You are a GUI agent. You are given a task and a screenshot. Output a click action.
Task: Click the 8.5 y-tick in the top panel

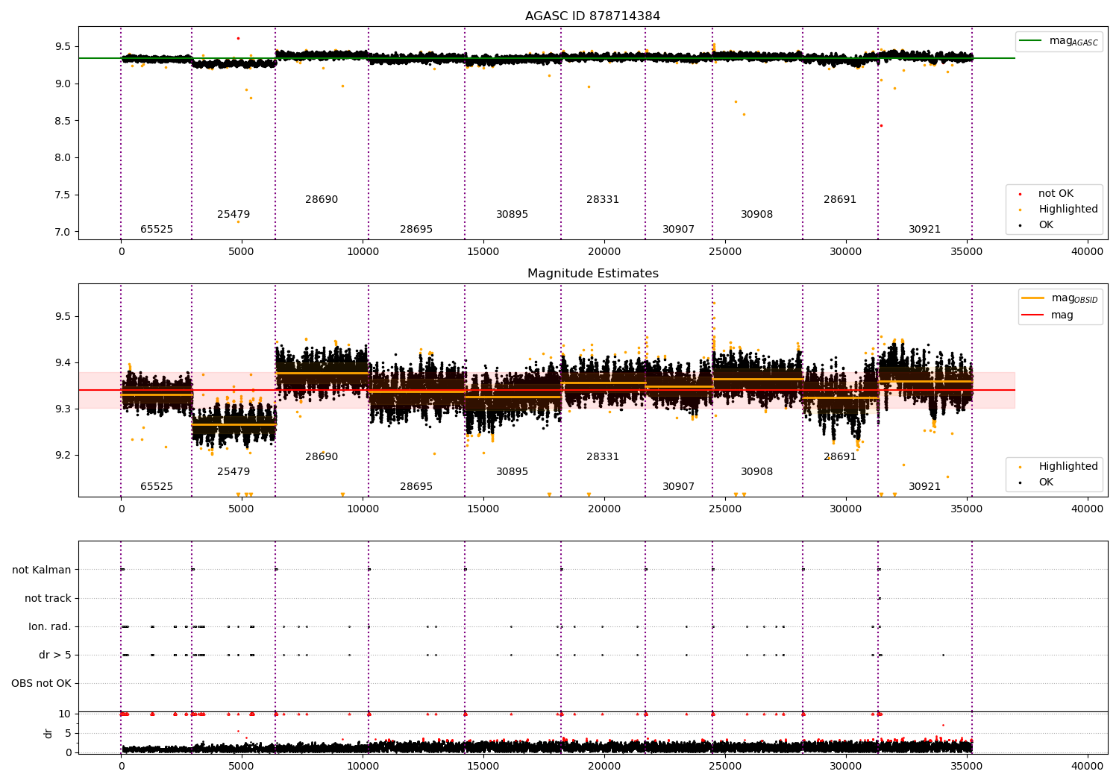(x=62, y=121)
